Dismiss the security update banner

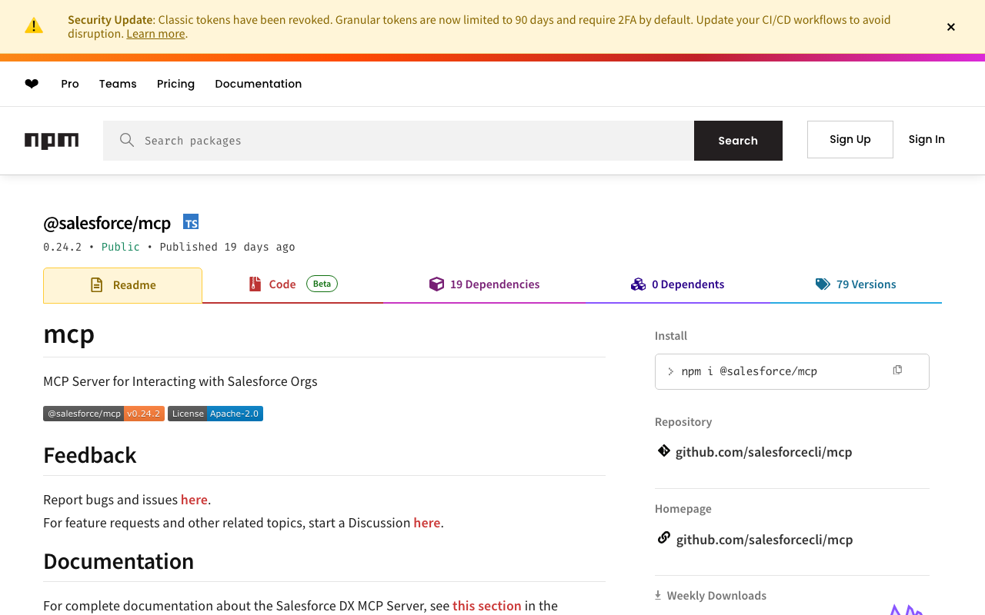(x=950, y=27)
